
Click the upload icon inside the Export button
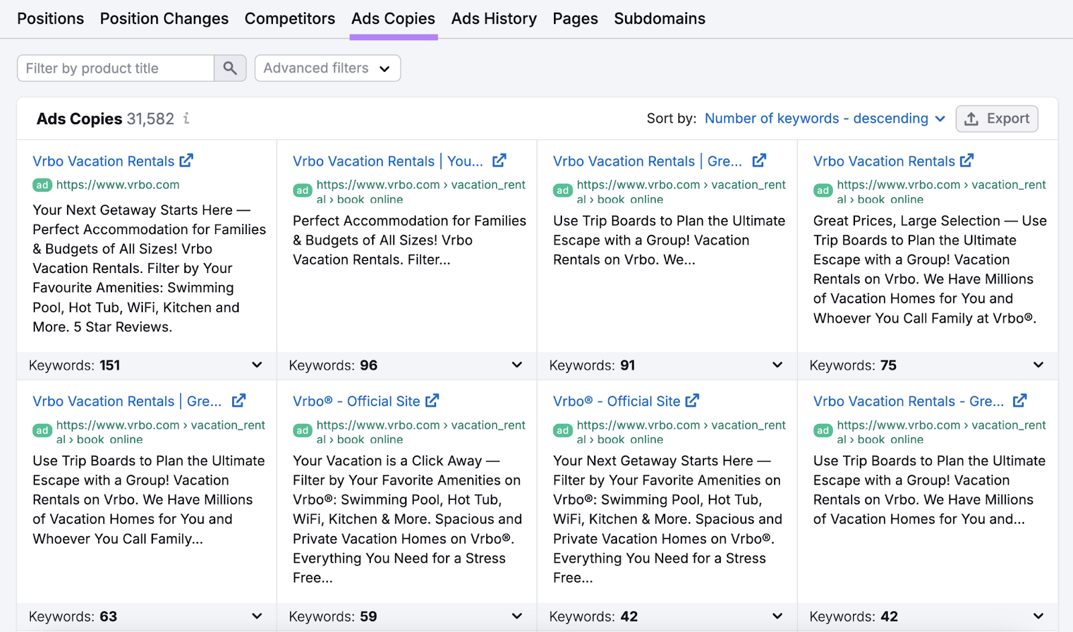coord(971,118)
